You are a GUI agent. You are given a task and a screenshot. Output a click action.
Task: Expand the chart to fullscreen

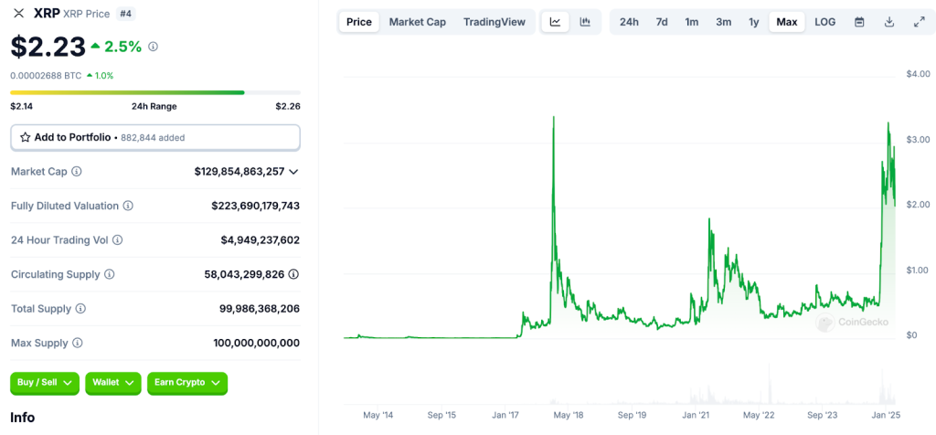point(919,22)
